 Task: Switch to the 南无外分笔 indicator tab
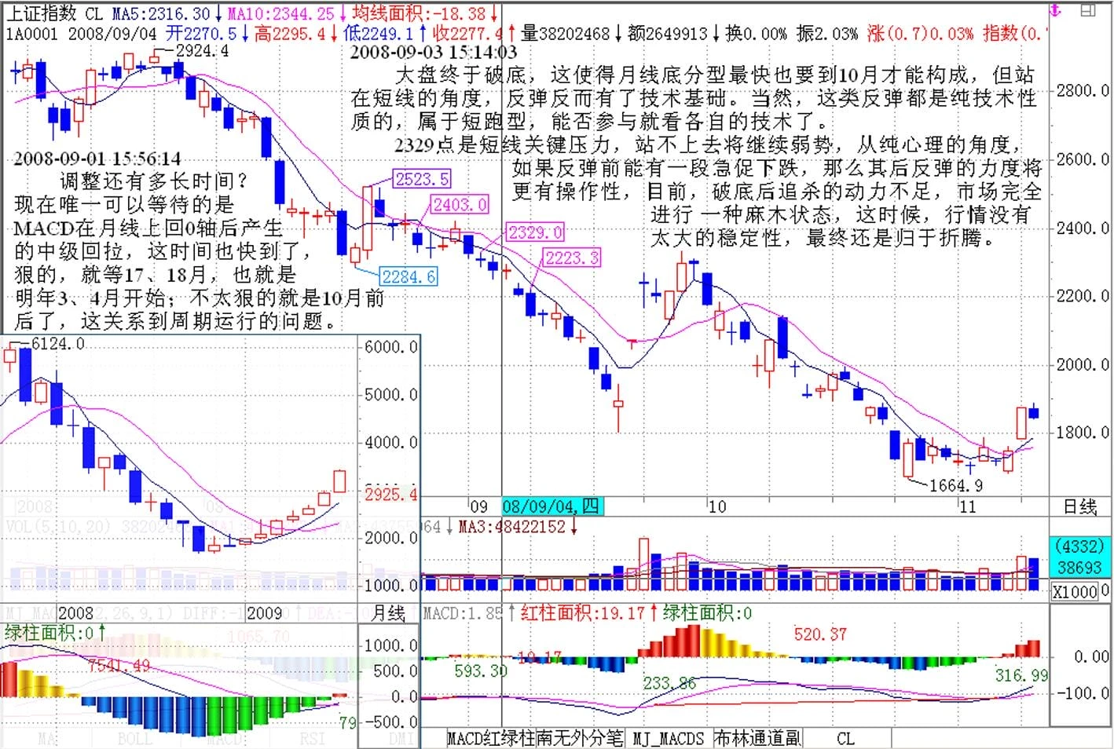point(580,738)
